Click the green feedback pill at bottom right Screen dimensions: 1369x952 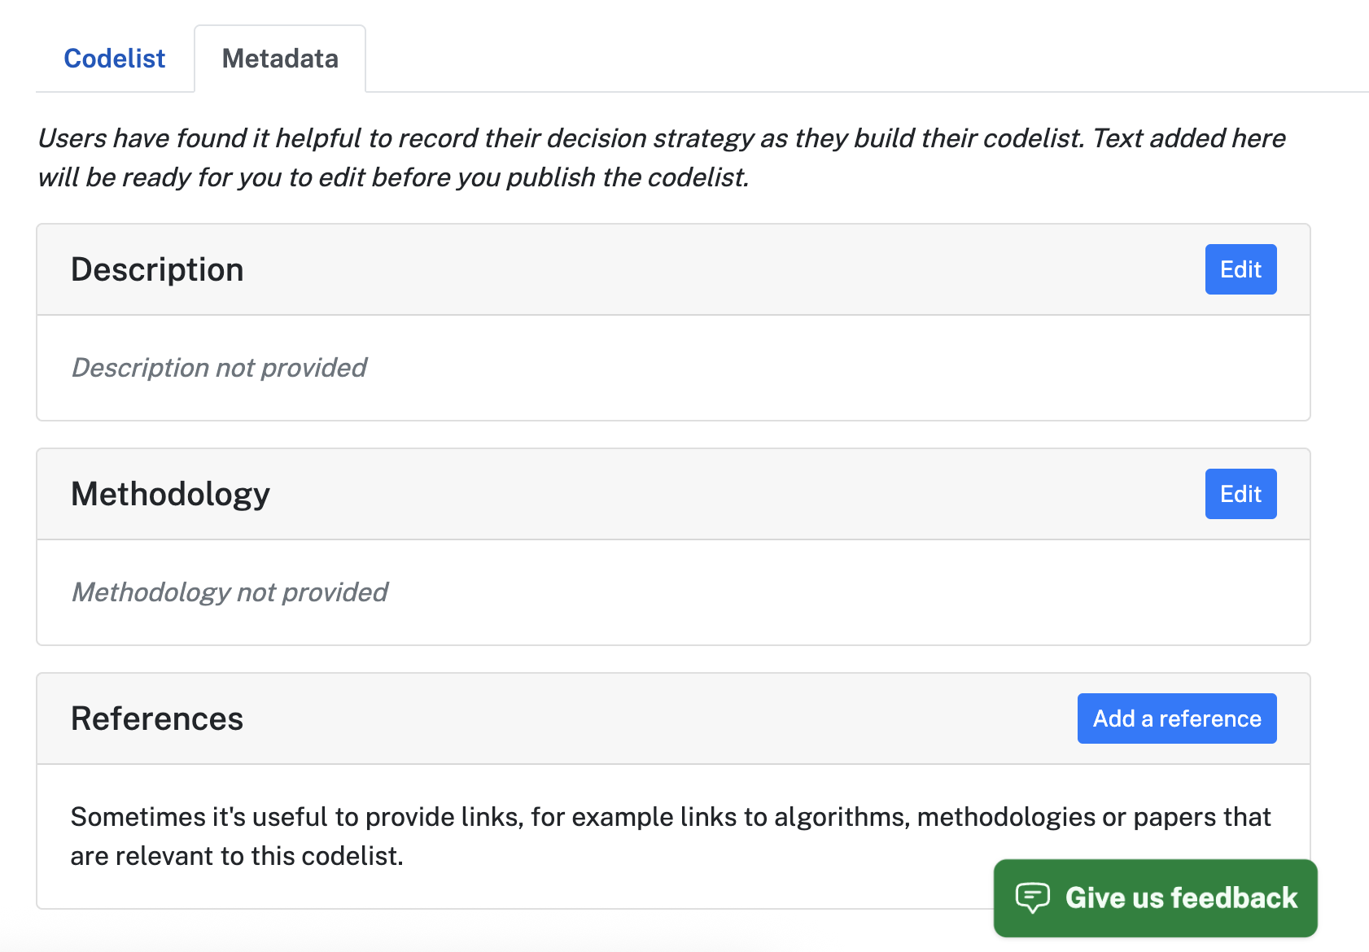point(1156,898)
